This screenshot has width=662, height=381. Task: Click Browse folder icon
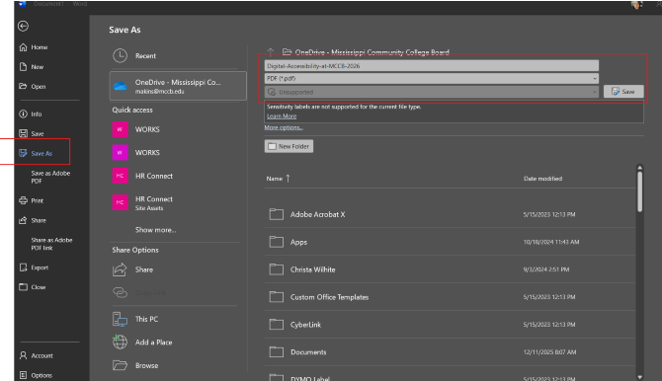click(x=120, y=365)
